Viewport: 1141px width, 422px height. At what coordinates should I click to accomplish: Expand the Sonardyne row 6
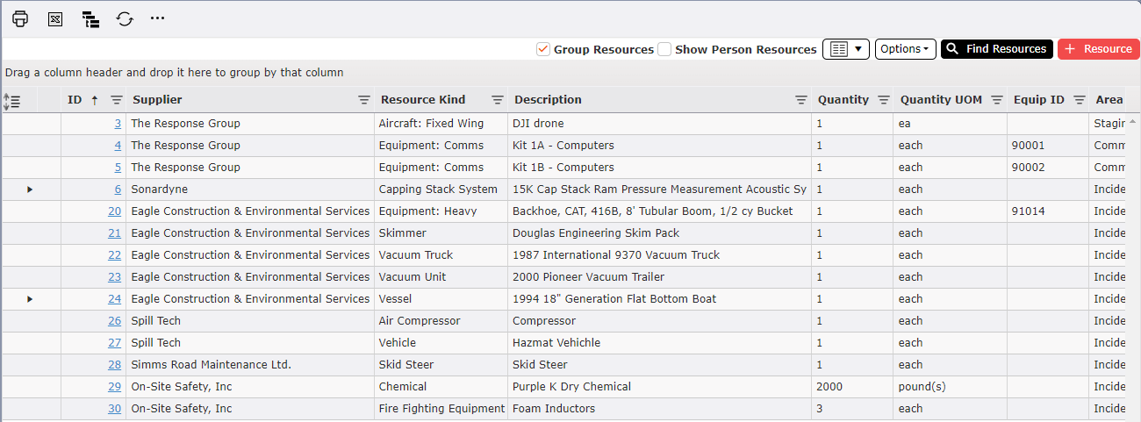coord(30,190)
